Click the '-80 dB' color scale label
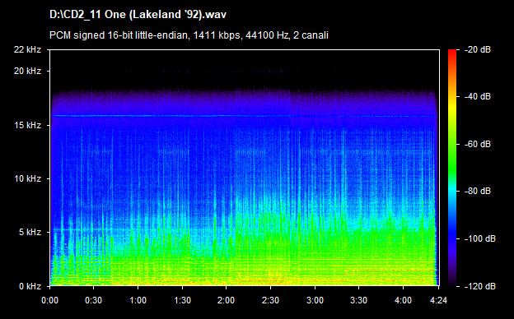The image size is (514, 319). (478, 191)
